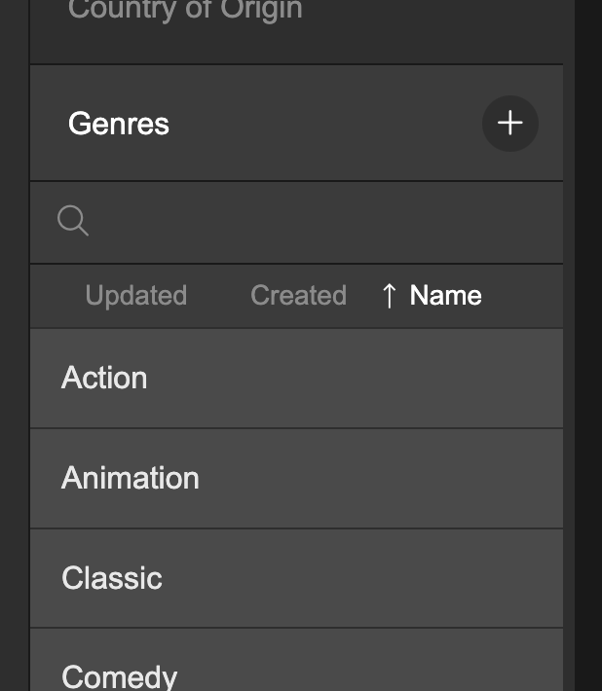Toggle the ascending sort arrow beside Name
Screen dimensions: 602x691
pyautogui.click(x=389, y=296)
